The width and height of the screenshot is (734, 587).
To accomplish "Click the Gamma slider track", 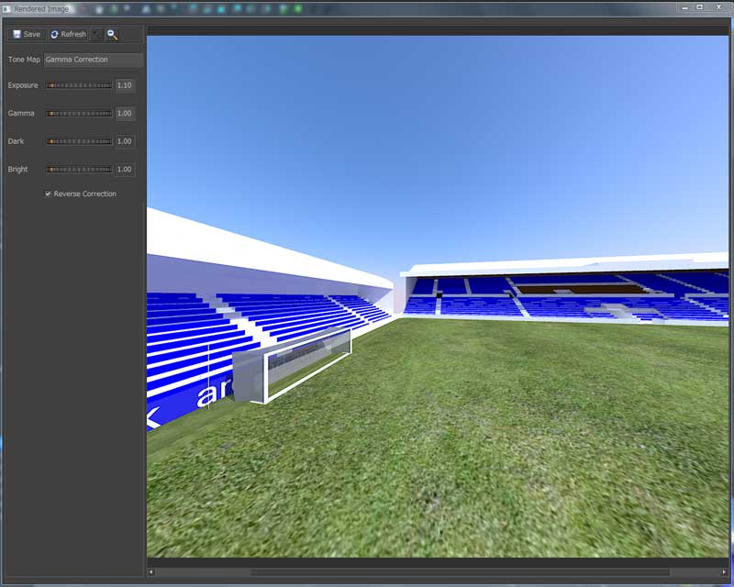I will 80,114.
